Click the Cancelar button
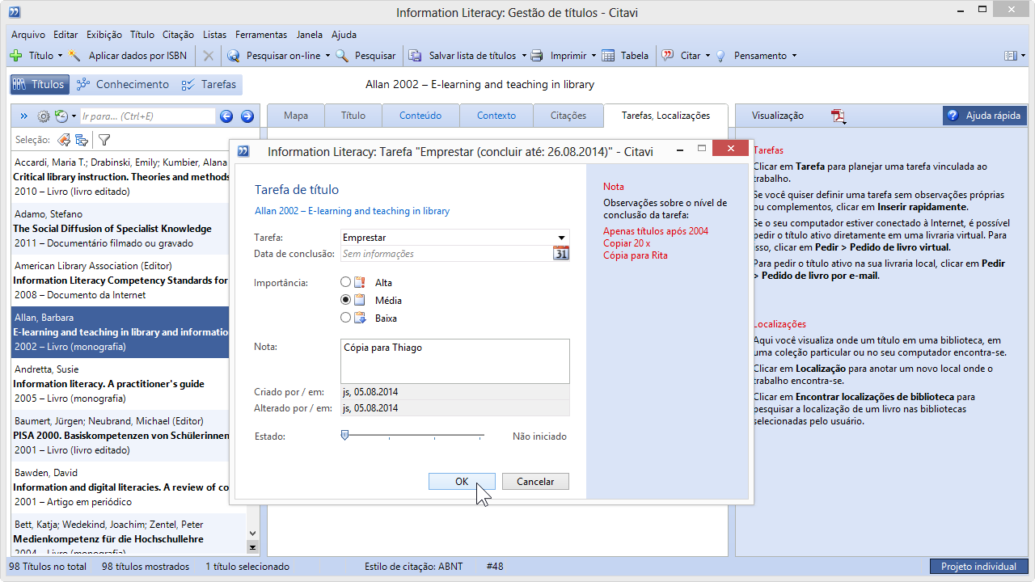The width and height of the screenshot is (1035, 582). [x=535, y=481]
